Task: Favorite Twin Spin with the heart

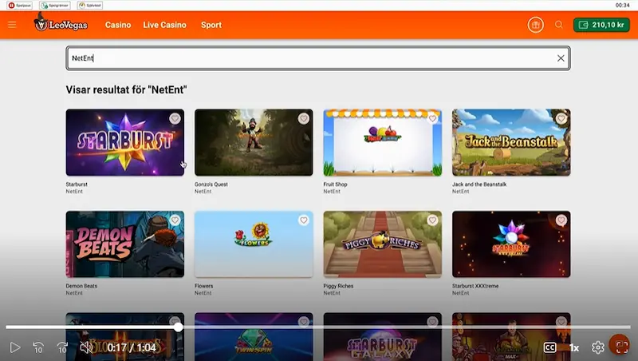Action: 304,322
